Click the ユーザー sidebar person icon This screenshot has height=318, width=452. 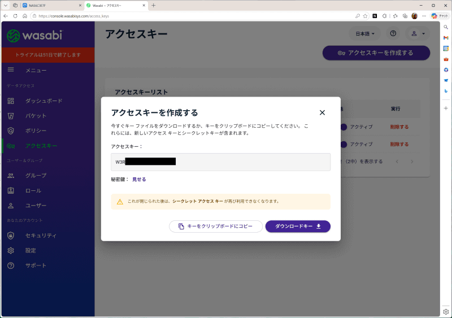click(x=11, y=206)
